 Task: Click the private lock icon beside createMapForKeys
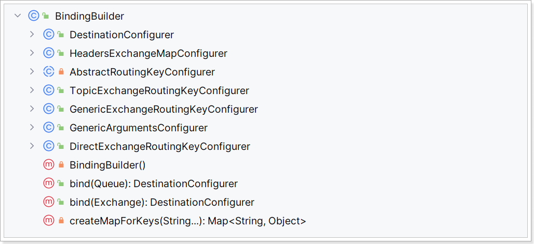(61, 221)
